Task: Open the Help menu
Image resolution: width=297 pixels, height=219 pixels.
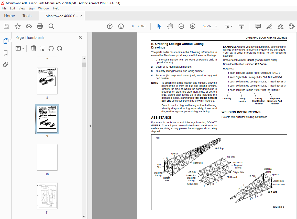Action: tap(56, 8)
